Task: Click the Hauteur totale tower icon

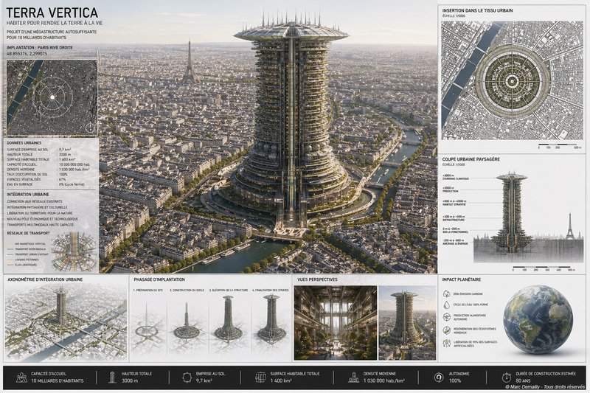Action: tap(110, 376)
